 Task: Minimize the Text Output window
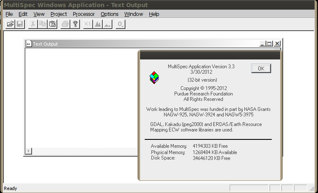click(262, 44)
